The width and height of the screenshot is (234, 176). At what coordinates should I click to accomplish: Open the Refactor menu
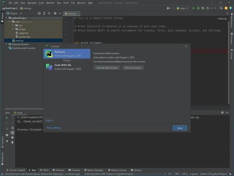coord(50,3)
